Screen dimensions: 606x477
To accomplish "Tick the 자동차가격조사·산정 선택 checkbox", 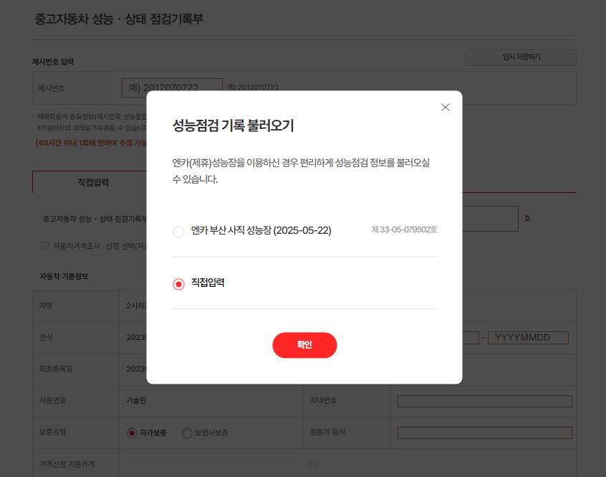I will tap(45, 246).
